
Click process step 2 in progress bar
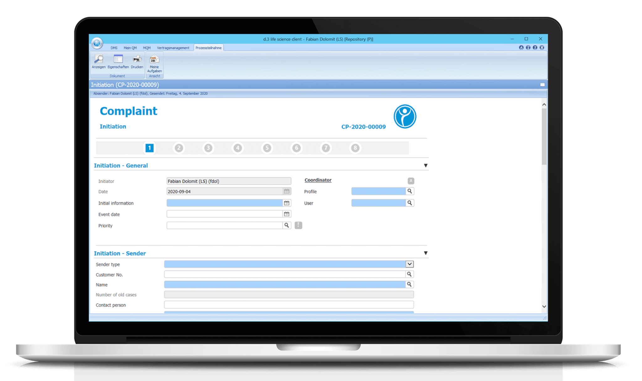(x=179, y=148)
